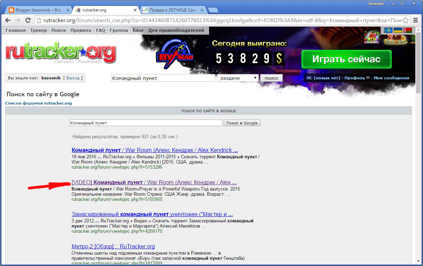Screen dimensions: 423x266
Task: Click the viewtopic.php?t=4268170 URL text
Action: coord(117,231)
